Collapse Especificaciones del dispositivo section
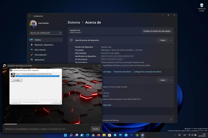This screenshot has width=208, height=138. [171, 40]
